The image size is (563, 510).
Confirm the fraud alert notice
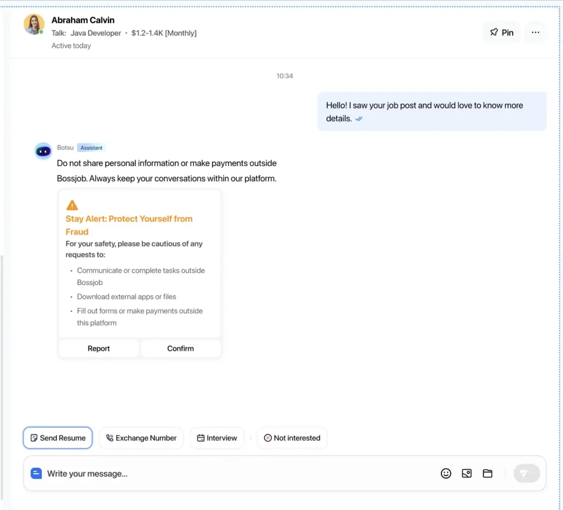[180, 348]
